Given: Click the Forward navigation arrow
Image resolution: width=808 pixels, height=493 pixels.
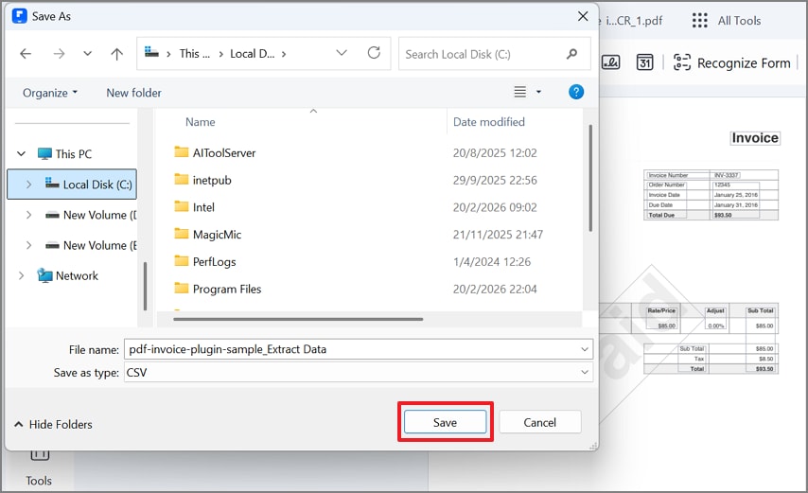Looking at the screenshot, I should click(59, 54).
